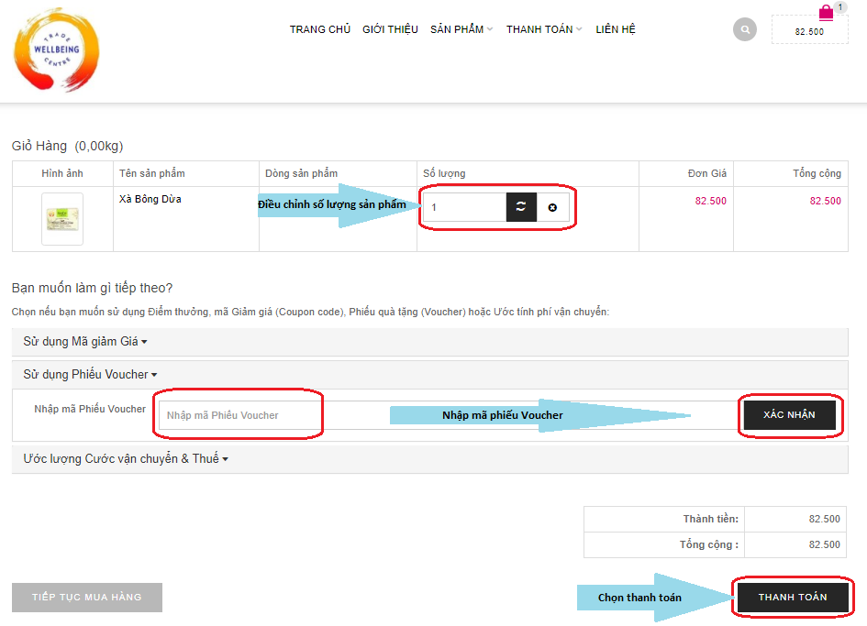Focus the product quantity input field
The width and height of the screenshot is (867, 626).
coord(465,207)
